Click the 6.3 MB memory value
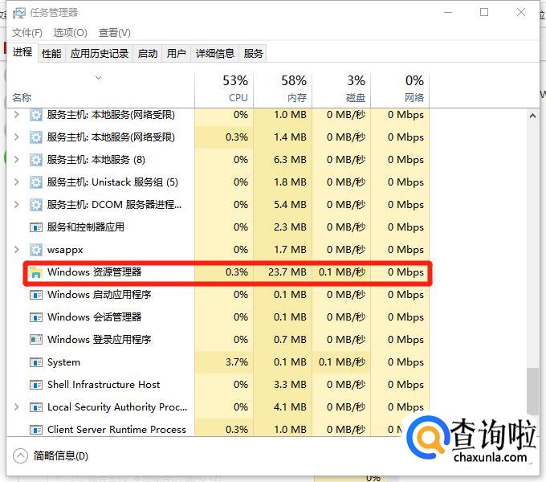The image size is (546, 482). [x=290, y=160]
